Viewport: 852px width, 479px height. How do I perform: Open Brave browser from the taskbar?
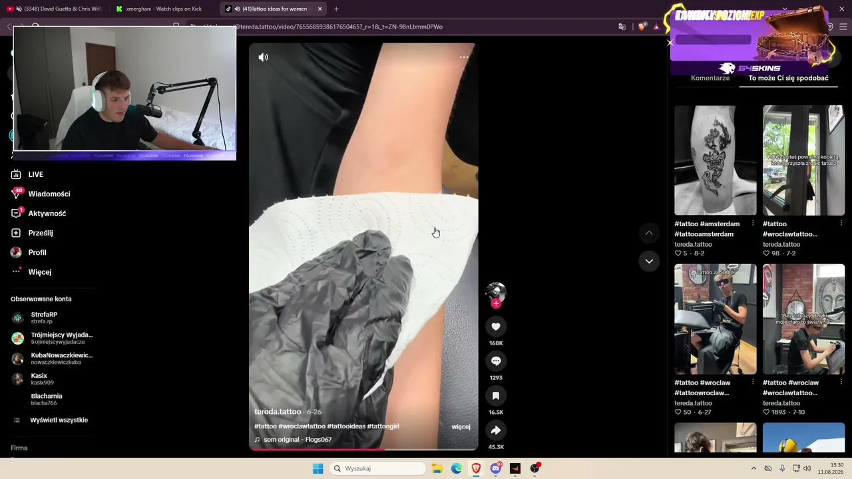(x=476, y=468)
